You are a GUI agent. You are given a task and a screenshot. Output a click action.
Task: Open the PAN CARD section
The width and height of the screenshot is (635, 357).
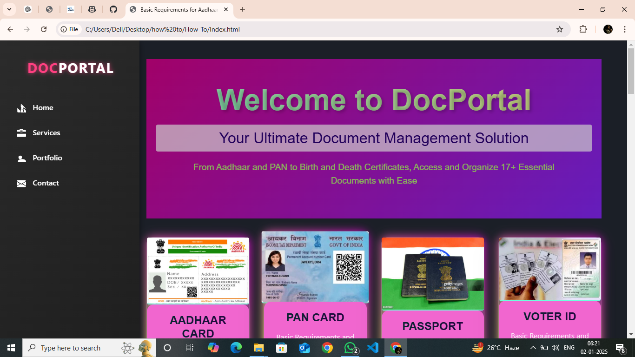point(315,317)
